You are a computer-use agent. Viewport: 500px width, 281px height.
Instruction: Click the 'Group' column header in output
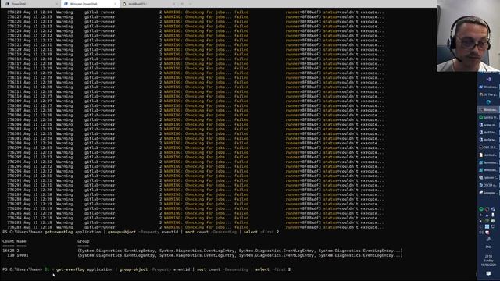(x=84, y=241)
